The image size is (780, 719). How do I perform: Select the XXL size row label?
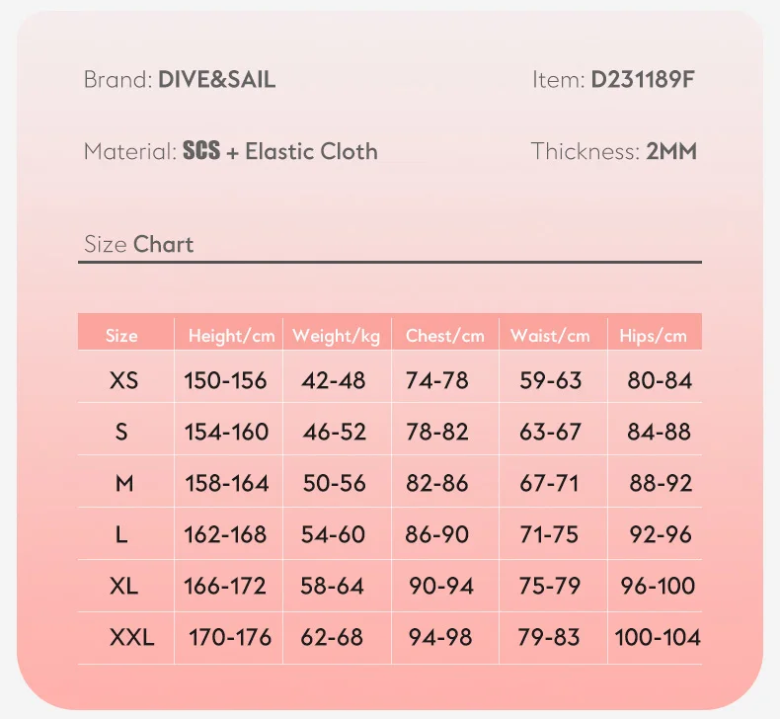pyautogui.click(x=132, y=637)
